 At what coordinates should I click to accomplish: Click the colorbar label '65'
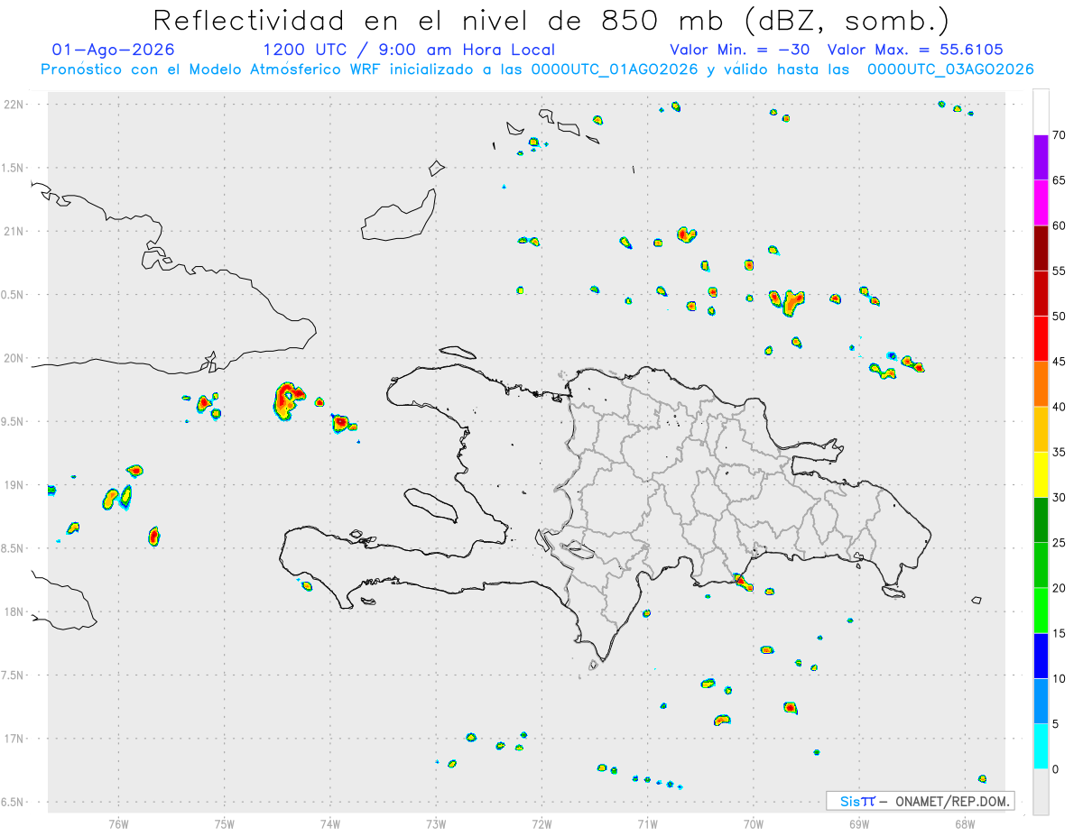(1059, 180)
